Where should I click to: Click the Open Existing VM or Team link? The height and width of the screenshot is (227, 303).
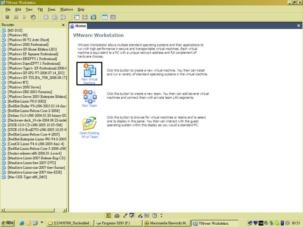point(89,135)
